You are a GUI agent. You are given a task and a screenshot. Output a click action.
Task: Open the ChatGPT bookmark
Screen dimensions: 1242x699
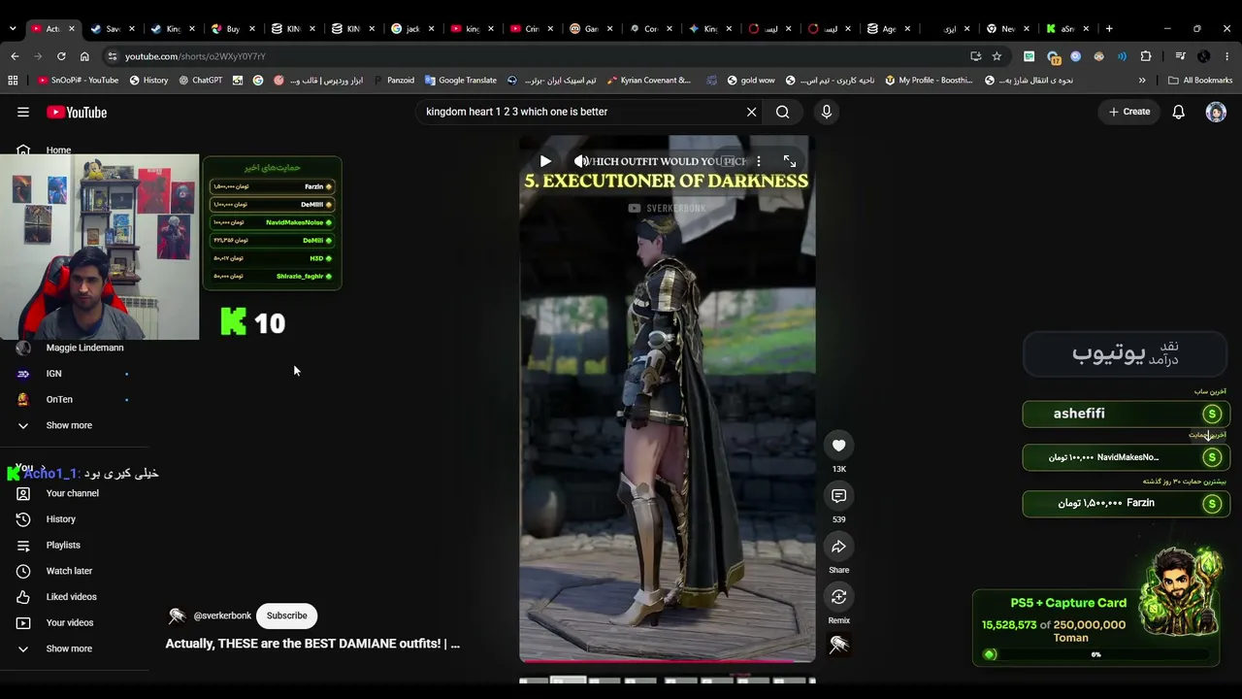pos(201,81)
